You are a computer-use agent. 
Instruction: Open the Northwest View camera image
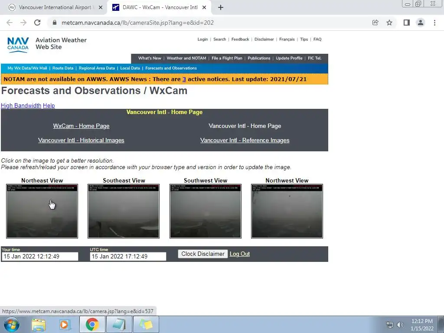click(x=287, y=211)
